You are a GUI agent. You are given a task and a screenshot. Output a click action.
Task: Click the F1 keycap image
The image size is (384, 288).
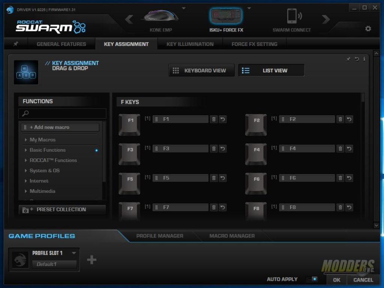coord(129,125)
